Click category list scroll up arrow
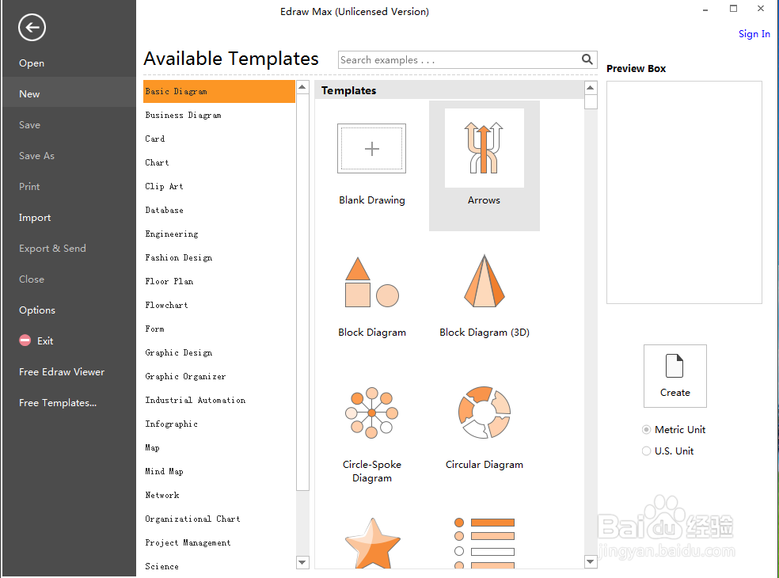 [302, 87]
